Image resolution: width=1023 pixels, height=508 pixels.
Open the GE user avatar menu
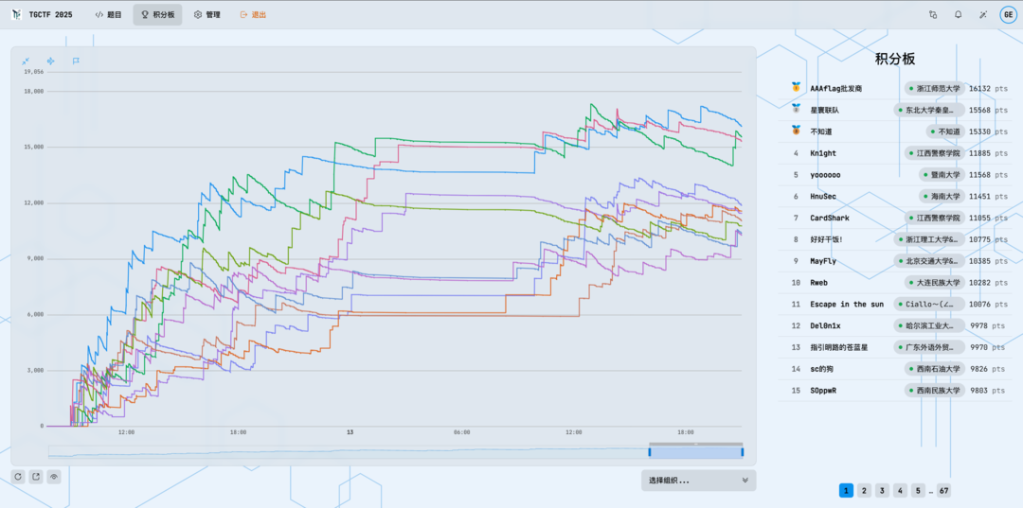pyautogui.click(x=1007, y=15)
